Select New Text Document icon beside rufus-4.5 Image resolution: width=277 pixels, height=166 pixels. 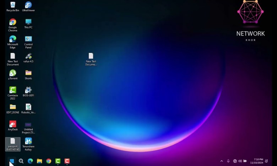coord(13,59)
